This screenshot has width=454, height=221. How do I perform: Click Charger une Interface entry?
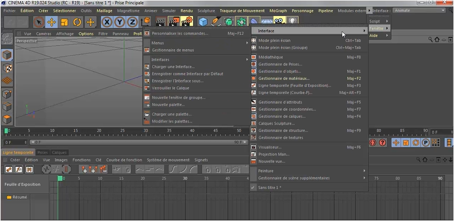tap(197, 67)
